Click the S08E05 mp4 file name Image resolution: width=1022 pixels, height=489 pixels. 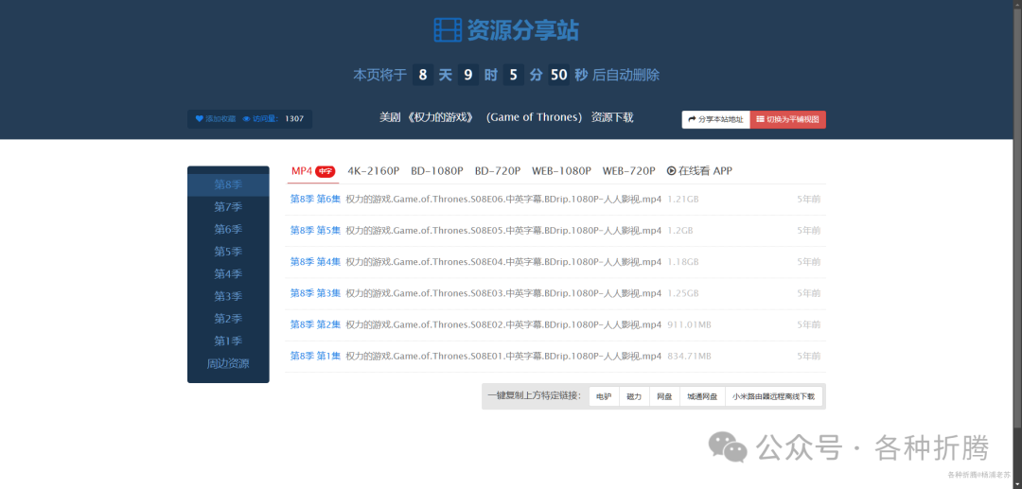click(503, 231)
